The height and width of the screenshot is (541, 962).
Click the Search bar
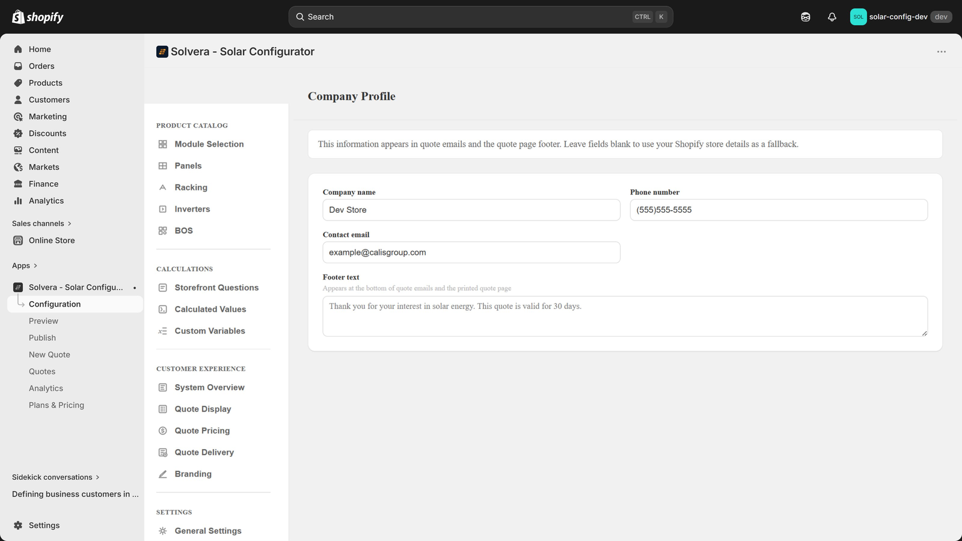click(480, 17)
